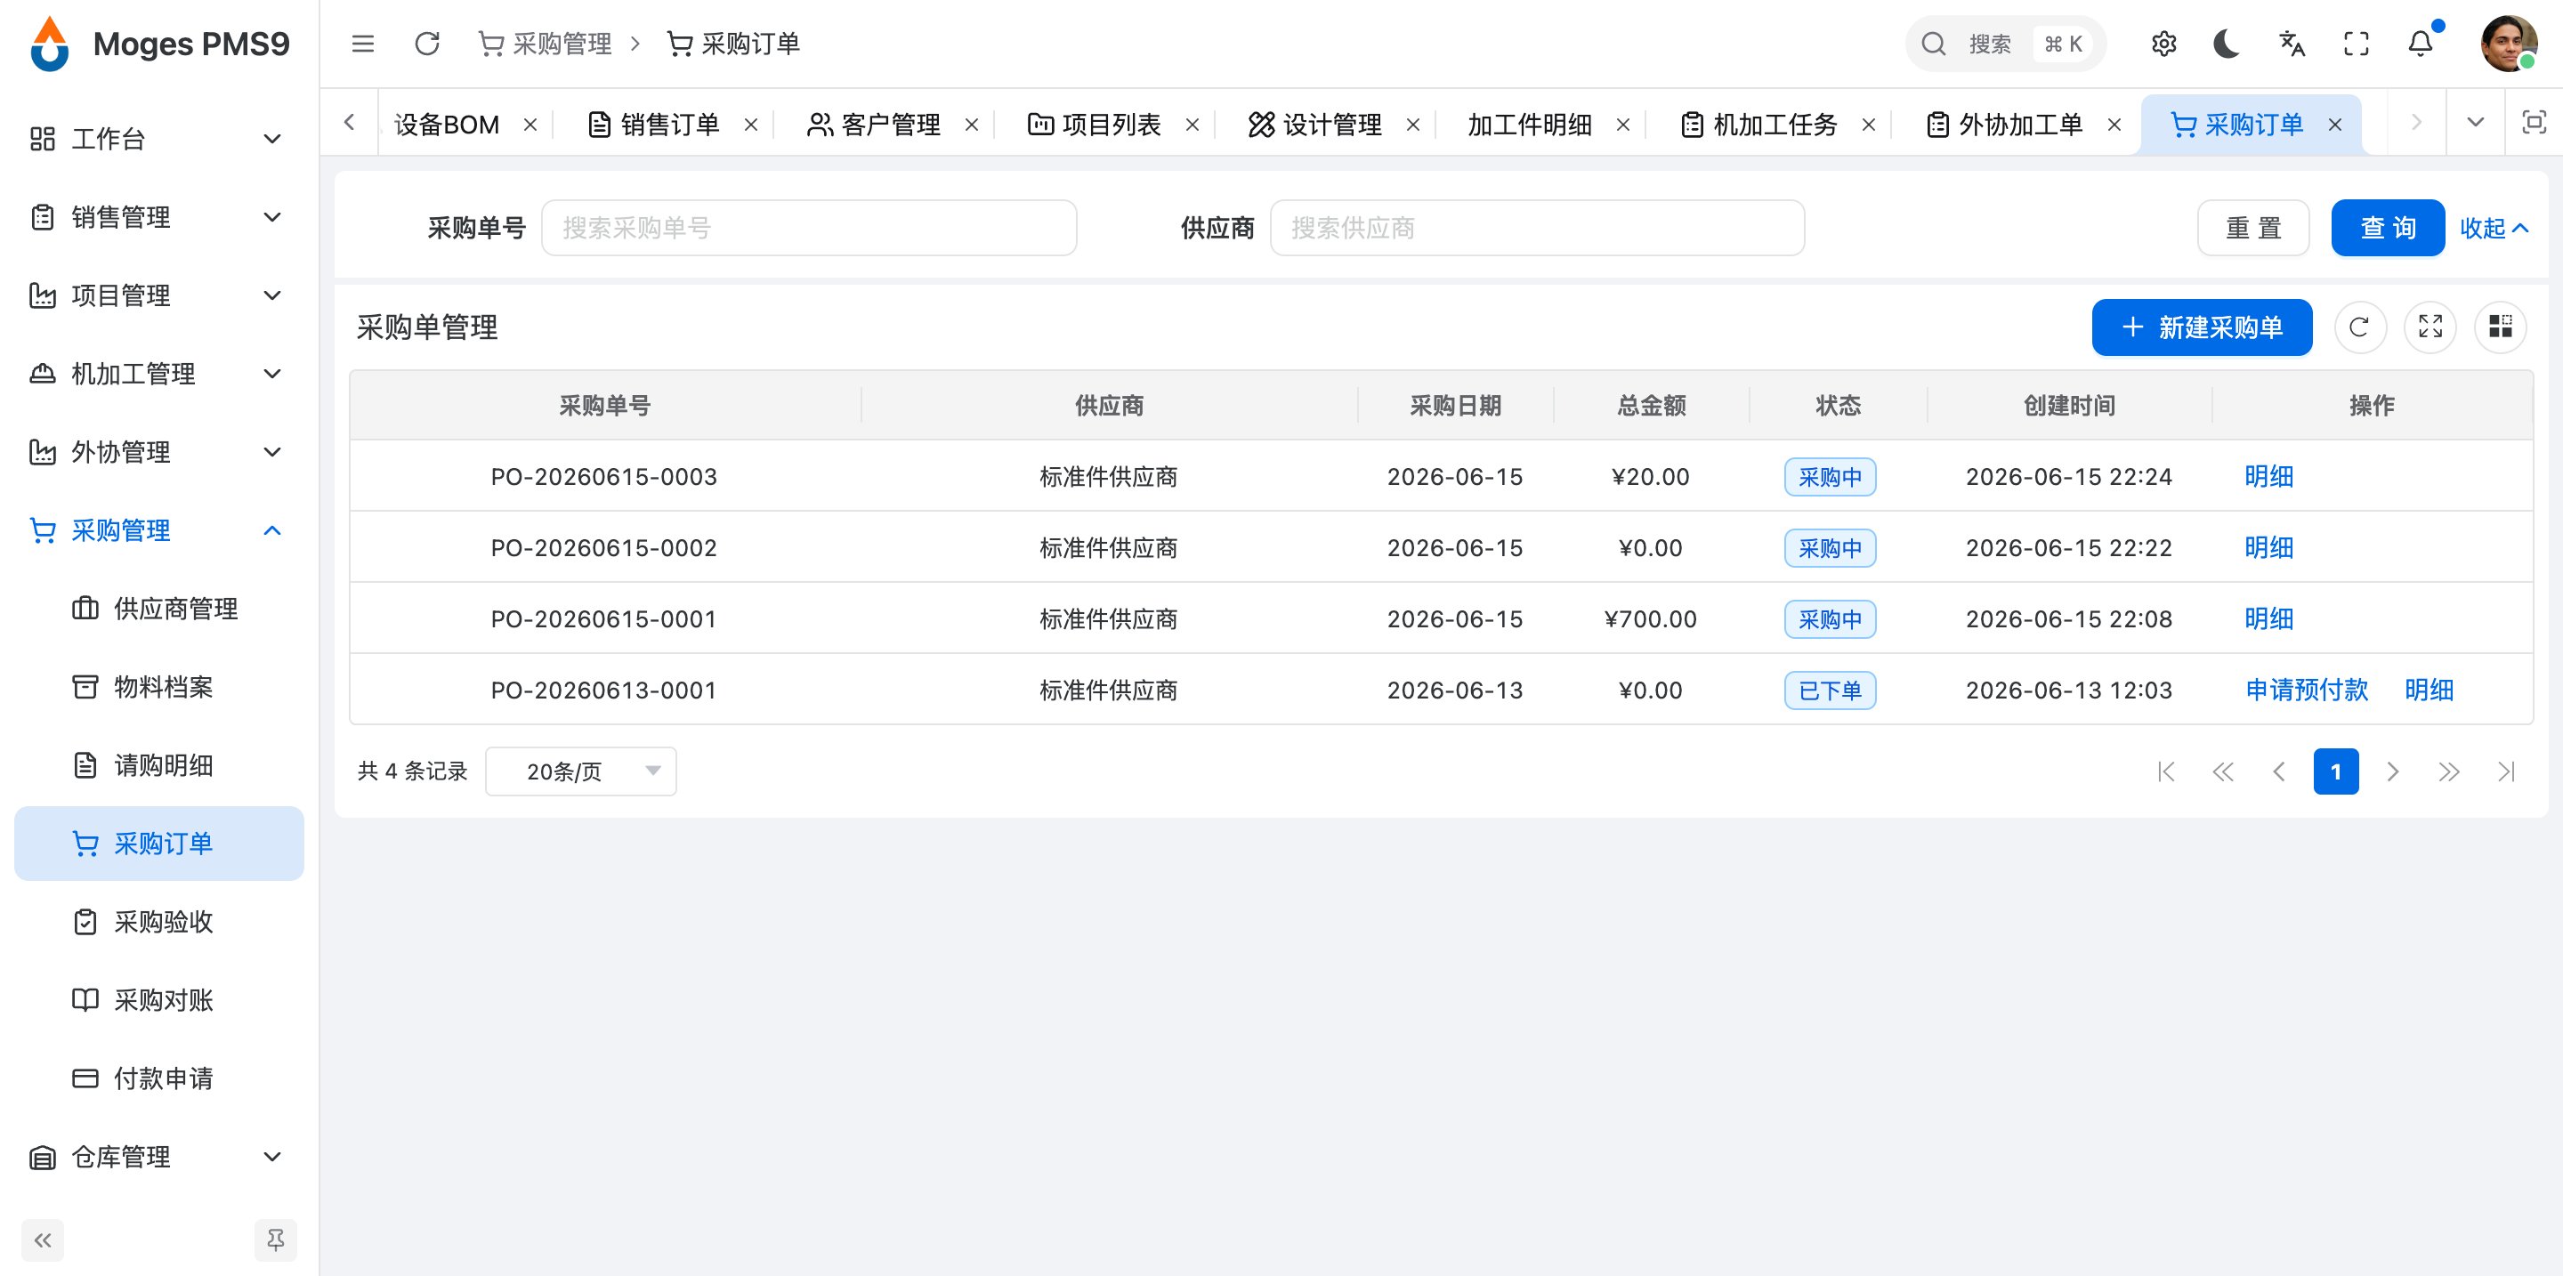Click the 新建采购单 button

point(2202,327)
